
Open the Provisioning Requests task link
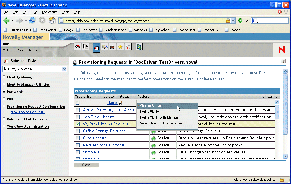pyautogui.click(x=28, y=112)
